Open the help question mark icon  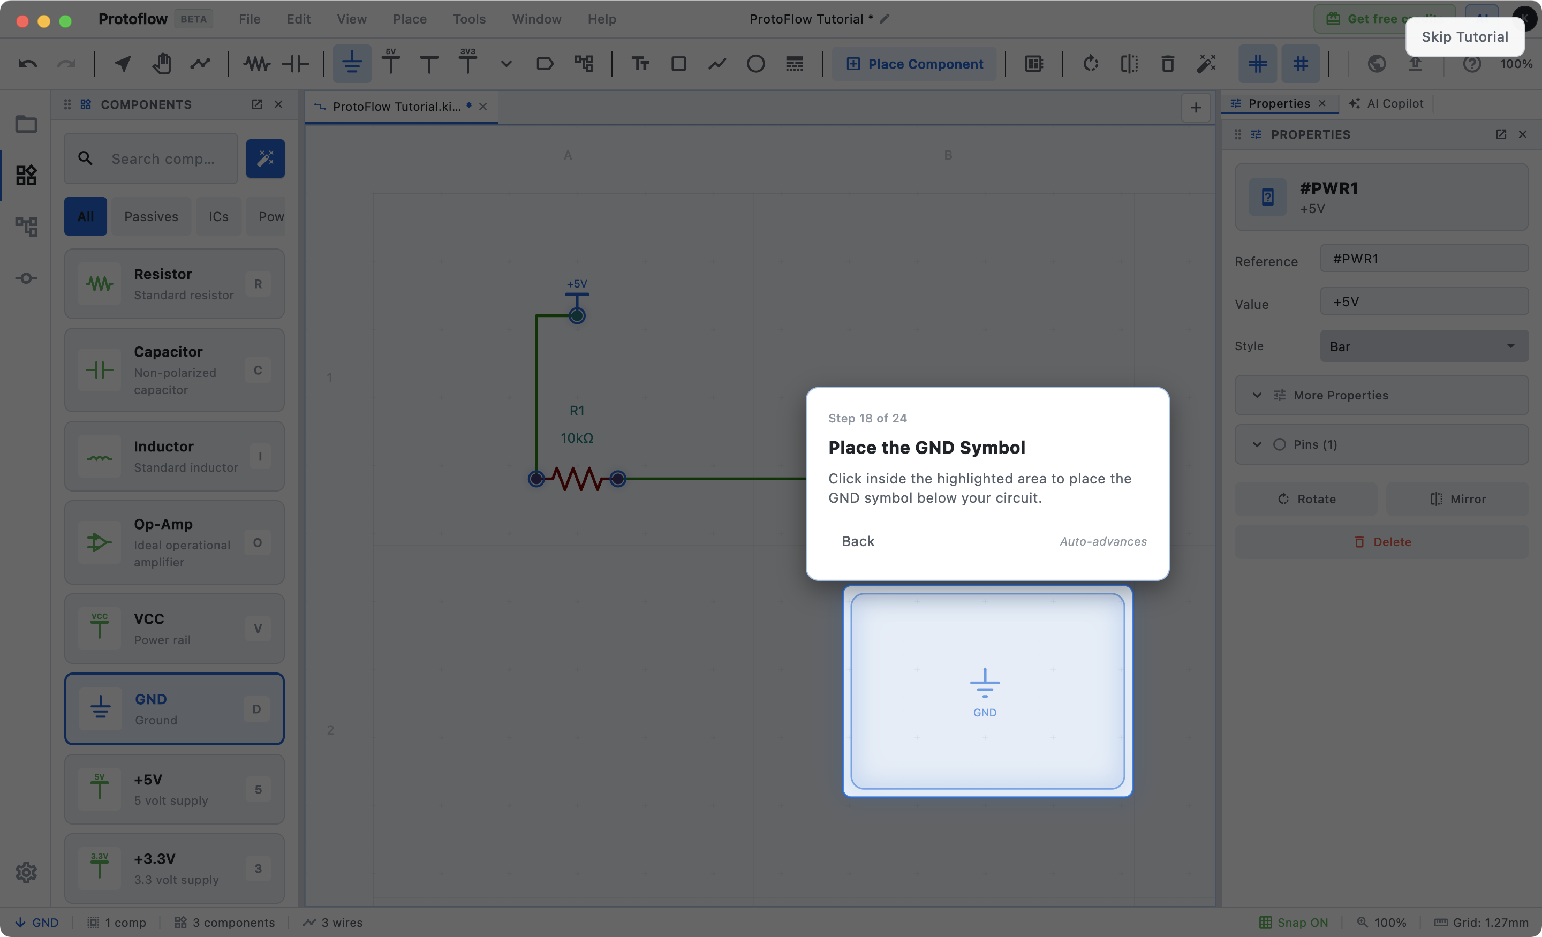(x=1471, y=63)
